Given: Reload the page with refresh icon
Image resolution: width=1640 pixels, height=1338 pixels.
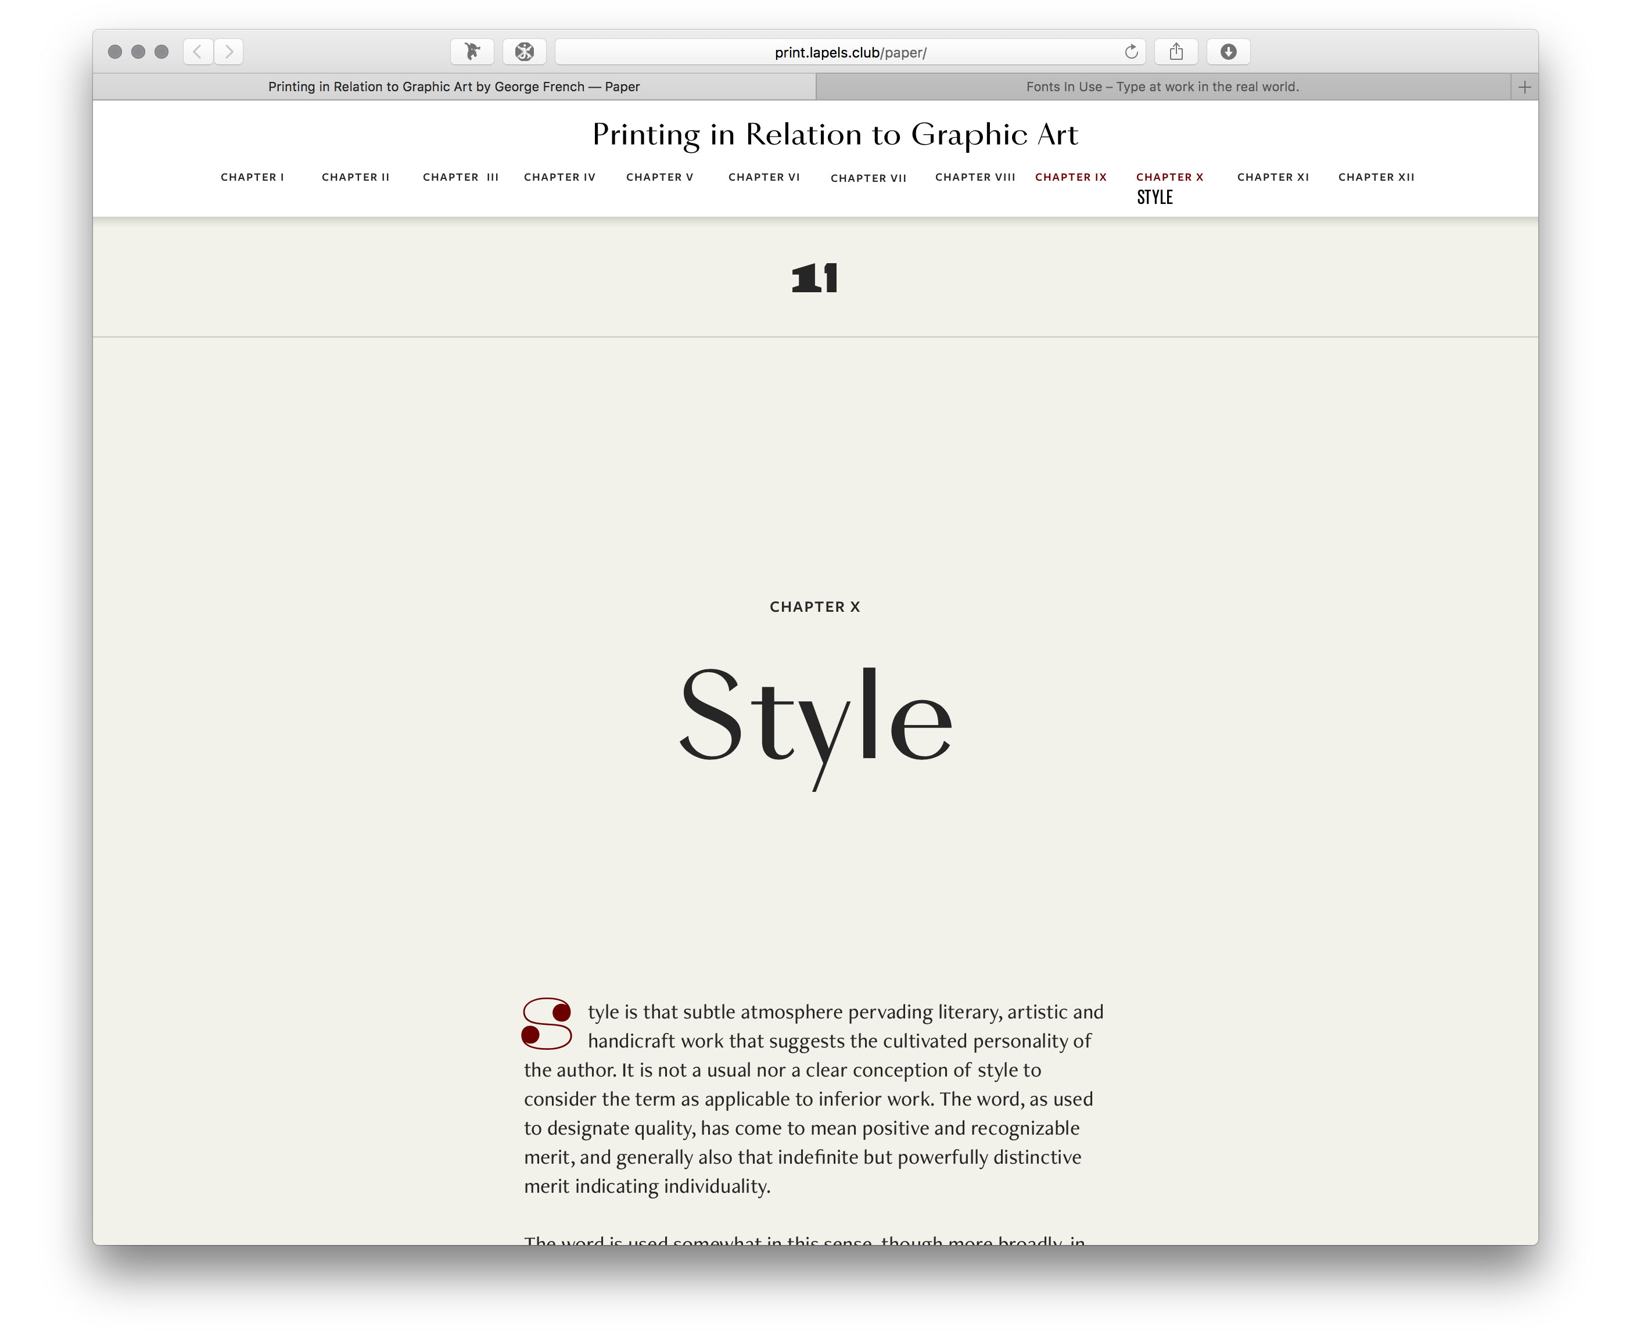Looking at the screenshot, I should point(1131,52).
